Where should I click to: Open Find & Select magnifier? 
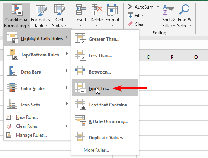click(185, 16)
